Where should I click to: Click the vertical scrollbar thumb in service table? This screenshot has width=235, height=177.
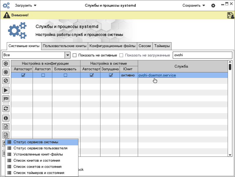[x=230, y=67]
